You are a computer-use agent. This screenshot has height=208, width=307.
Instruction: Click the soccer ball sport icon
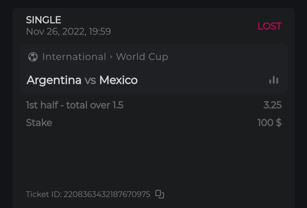tap(33, 57)
